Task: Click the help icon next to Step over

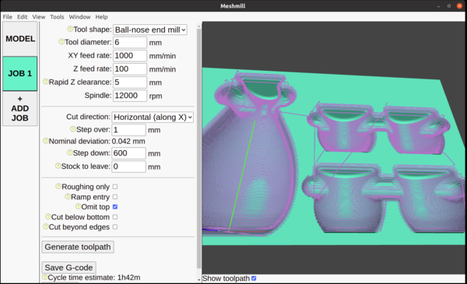Action: [x=73, y=129]
